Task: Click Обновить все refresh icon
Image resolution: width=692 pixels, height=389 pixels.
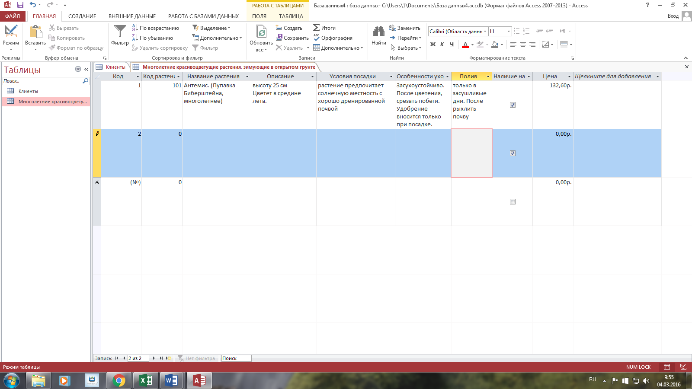Action: pos(261,32)
